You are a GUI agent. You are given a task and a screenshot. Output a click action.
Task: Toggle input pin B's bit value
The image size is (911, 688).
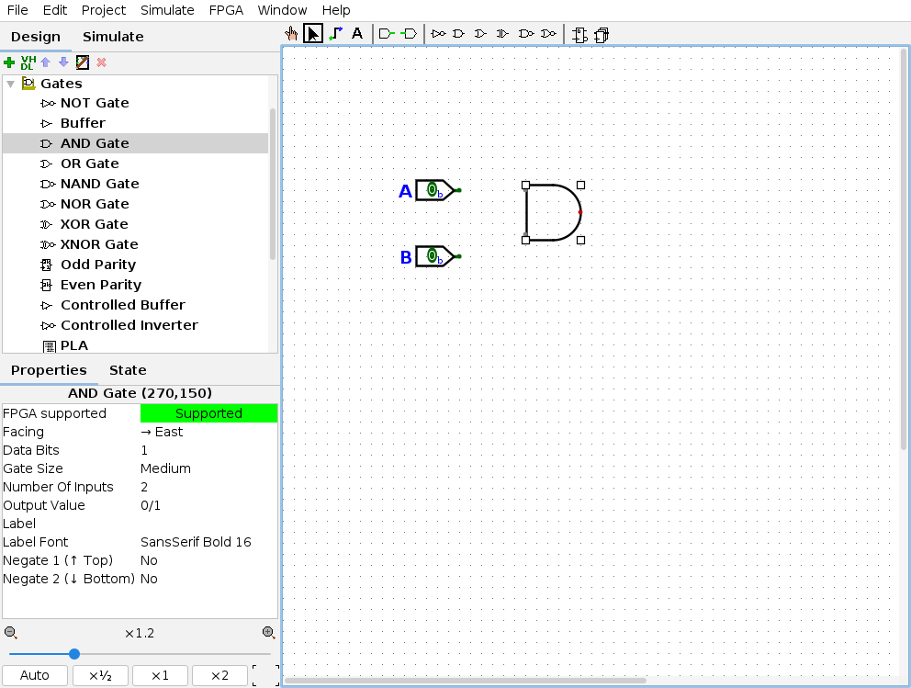[432, 256]
